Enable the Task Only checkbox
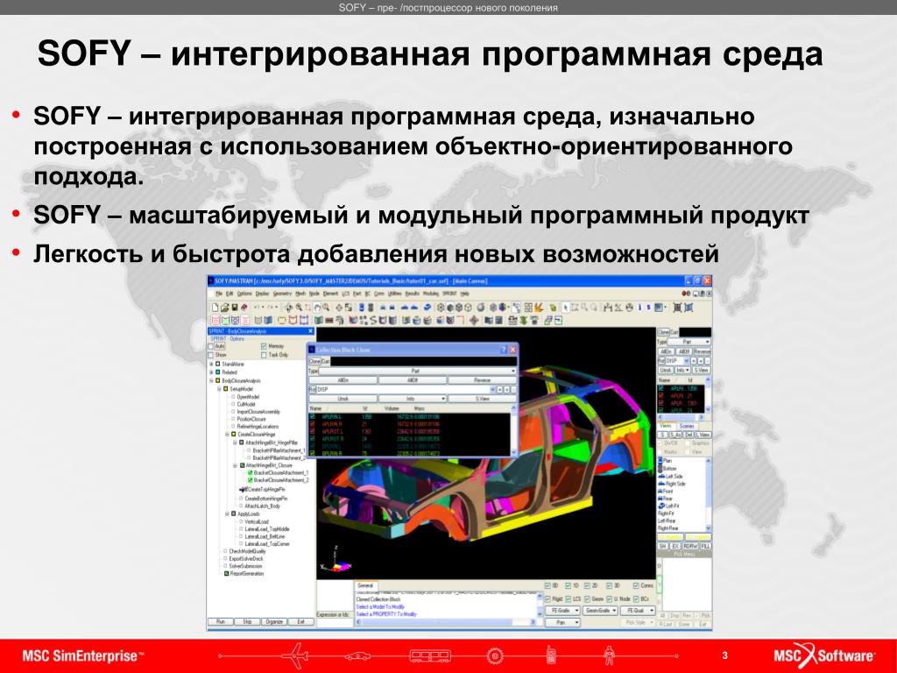Screen dimensions: 897x673 click(263, 355)
